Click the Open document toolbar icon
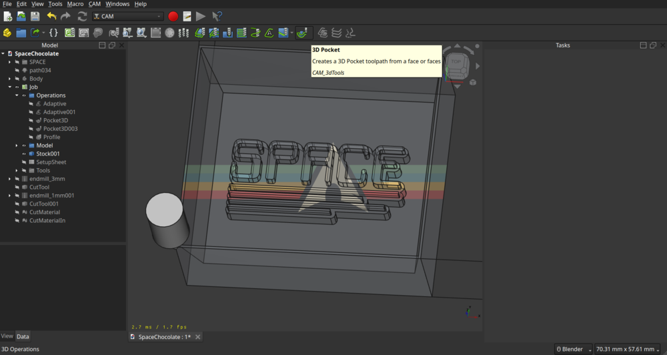This screenshot has height=355, width=667. pos(21,16)
